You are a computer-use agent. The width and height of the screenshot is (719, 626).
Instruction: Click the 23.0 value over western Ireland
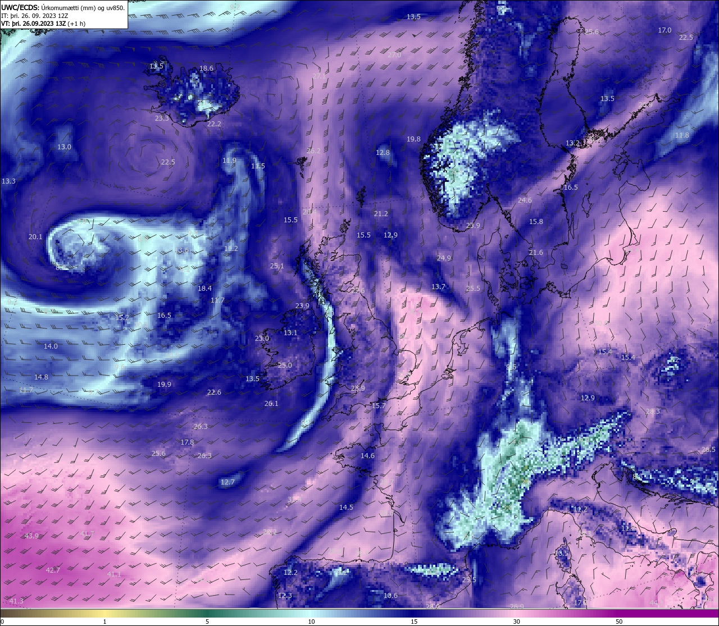(x=262, y=338)
